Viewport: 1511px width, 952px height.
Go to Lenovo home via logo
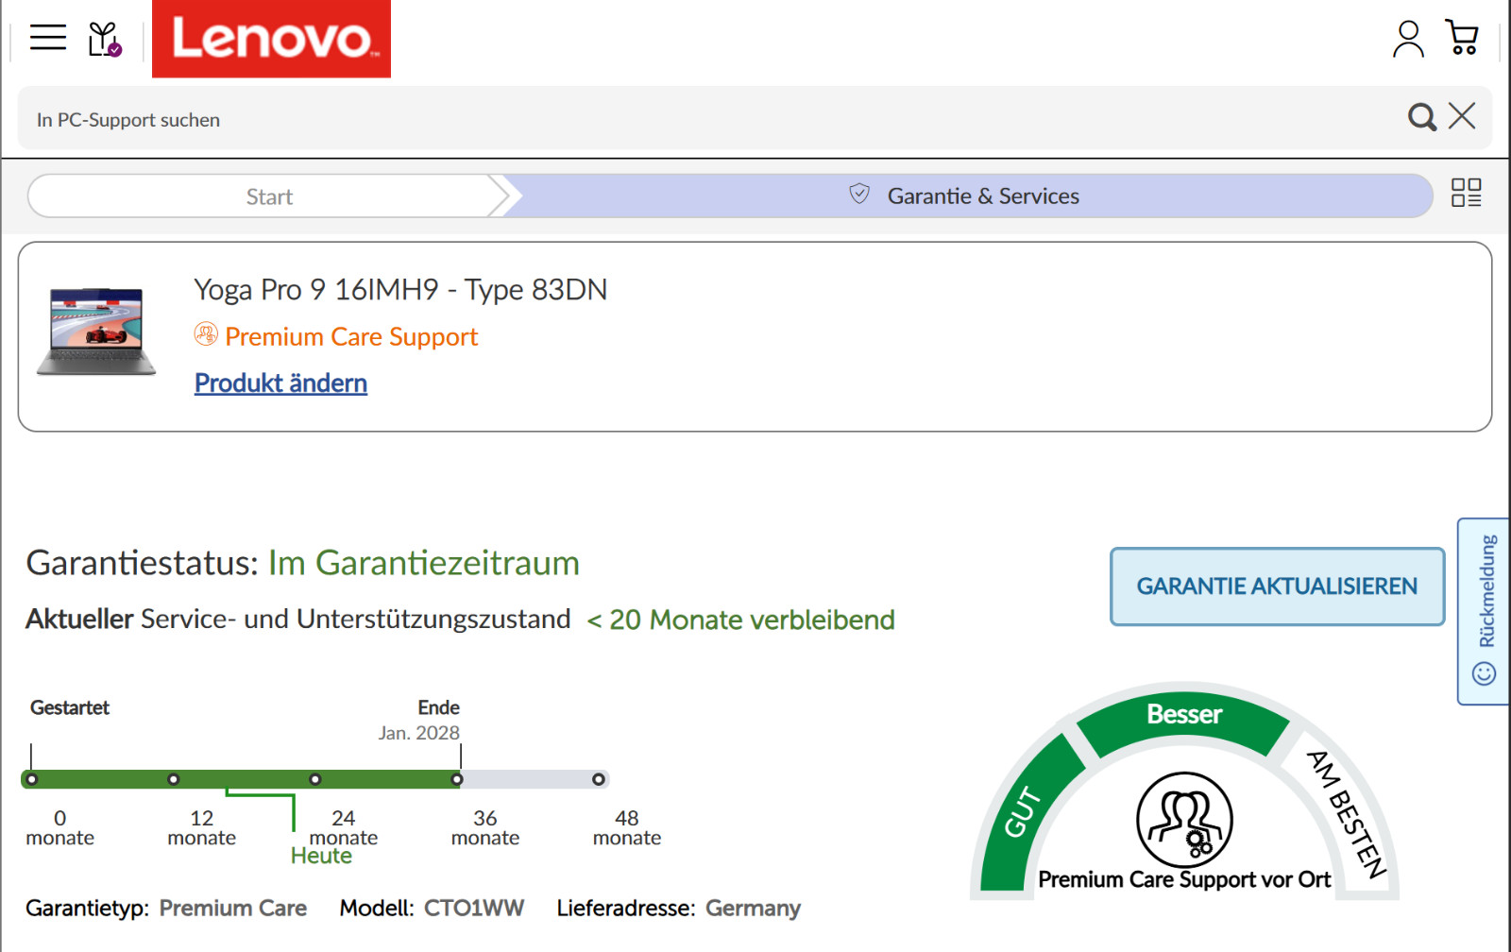[x=272, y=39]
